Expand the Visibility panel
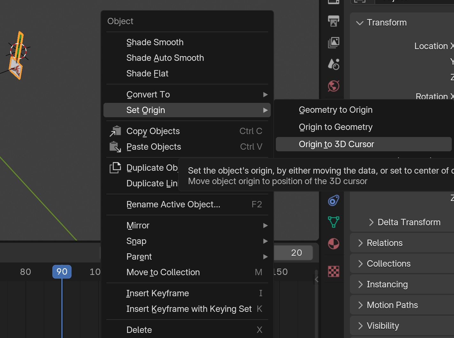Screen dimensions: 454x338 pos(360,326)
